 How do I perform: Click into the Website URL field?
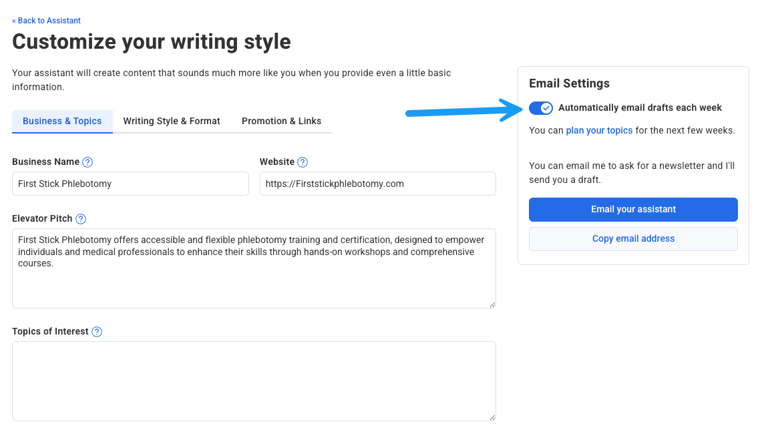(377, 184)
